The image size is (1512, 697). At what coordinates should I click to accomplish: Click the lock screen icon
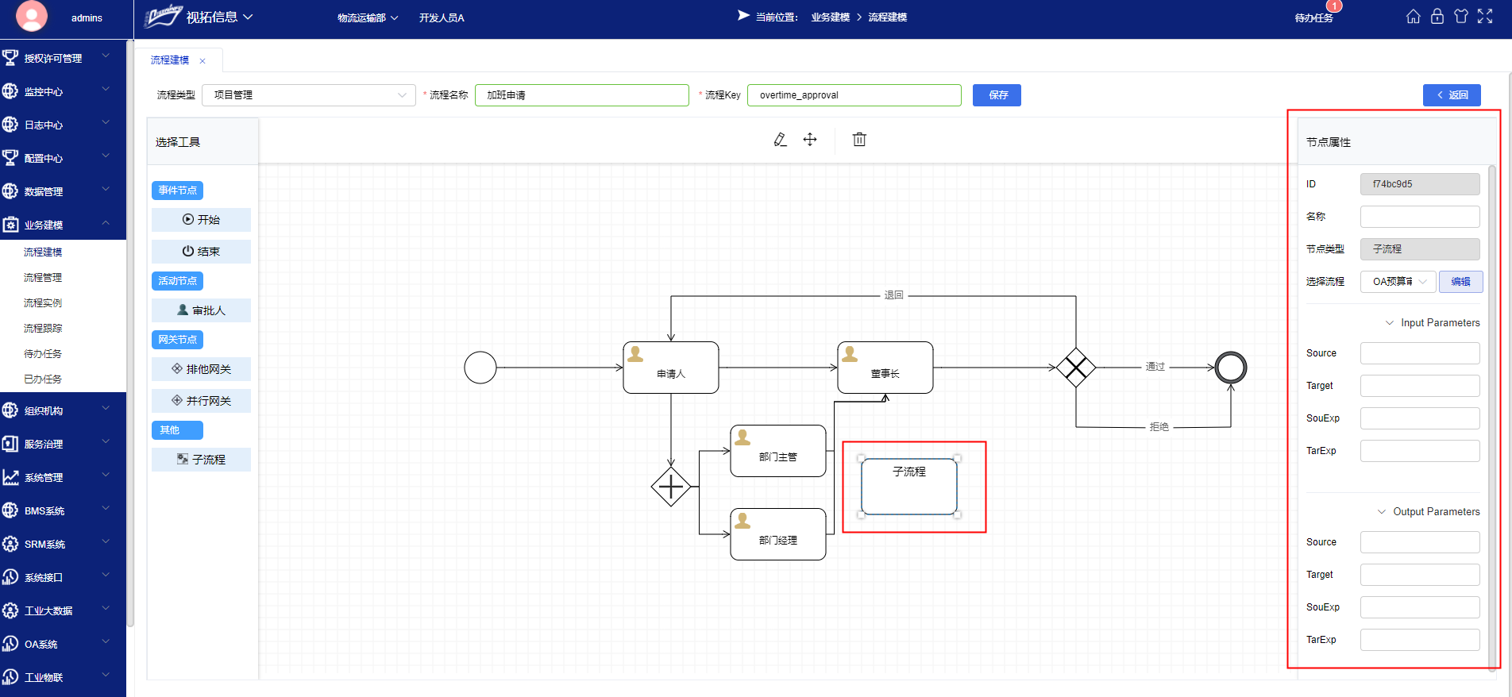(x=1437, y=17)
